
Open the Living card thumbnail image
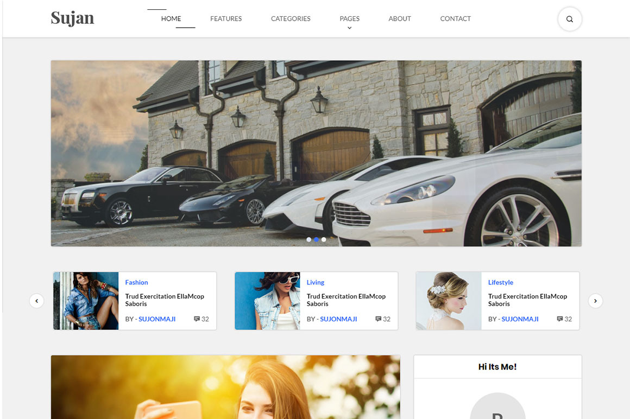pos(267,301)
